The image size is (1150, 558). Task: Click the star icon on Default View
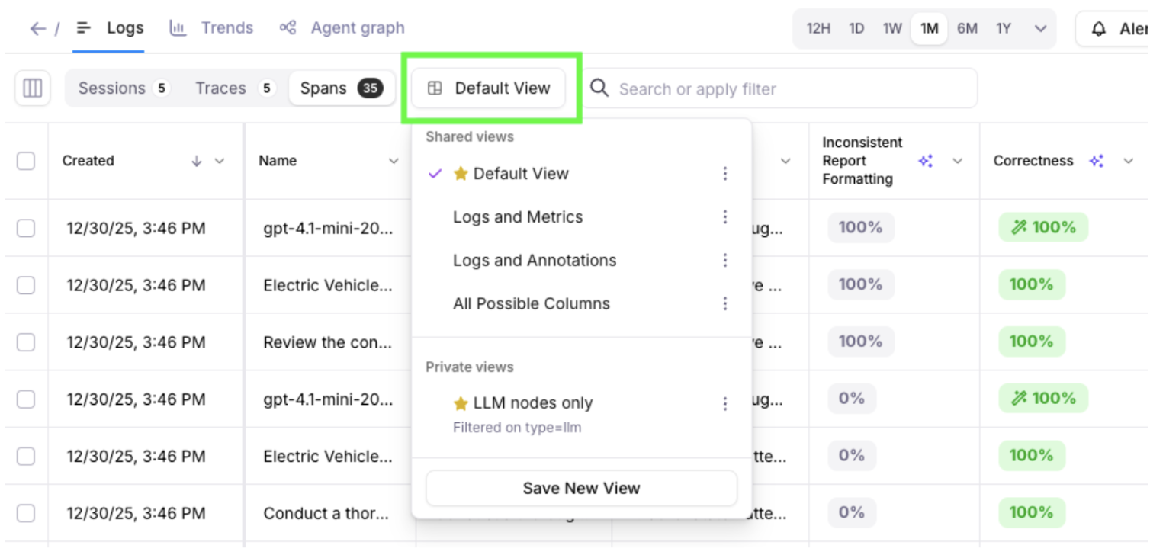461,174
